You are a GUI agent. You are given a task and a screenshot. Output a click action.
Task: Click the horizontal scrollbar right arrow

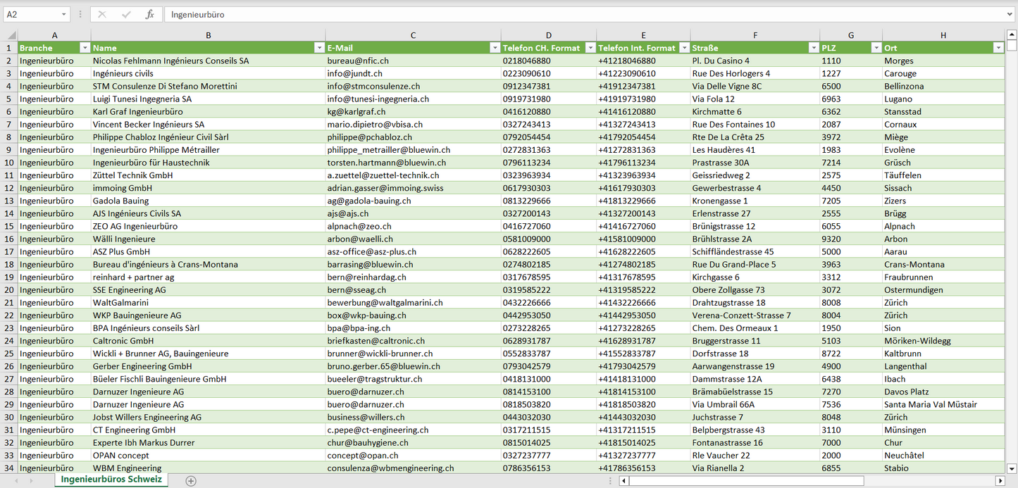999,480
